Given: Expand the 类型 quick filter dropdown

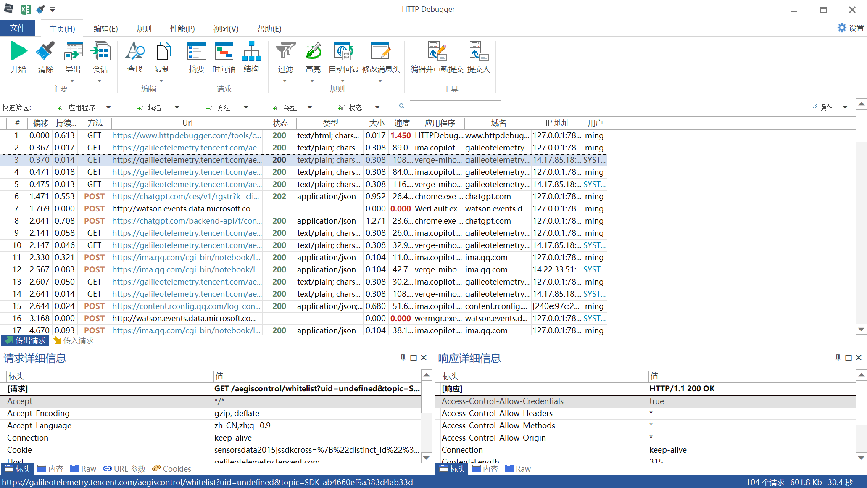Looking at the screenshot, I should point(310,108).
